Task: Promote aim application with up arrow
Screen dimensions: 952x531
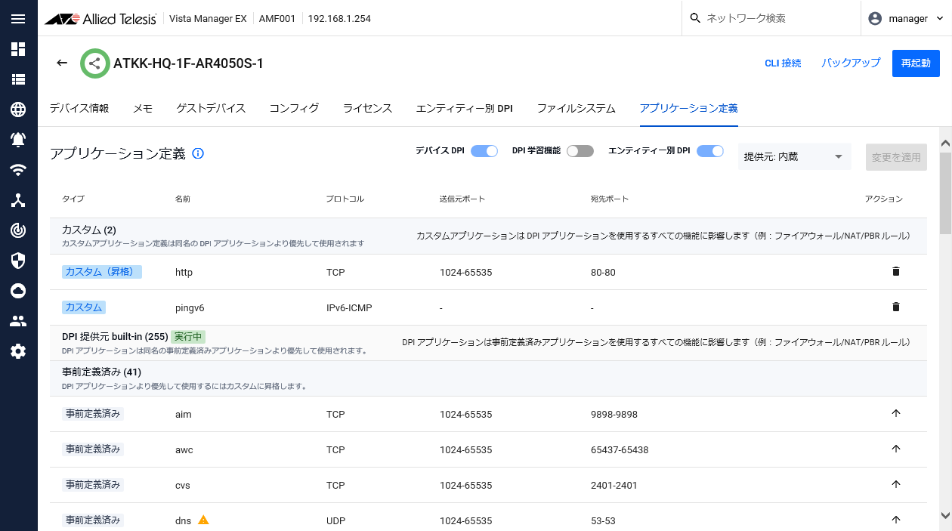Action: tap(896, 413)
